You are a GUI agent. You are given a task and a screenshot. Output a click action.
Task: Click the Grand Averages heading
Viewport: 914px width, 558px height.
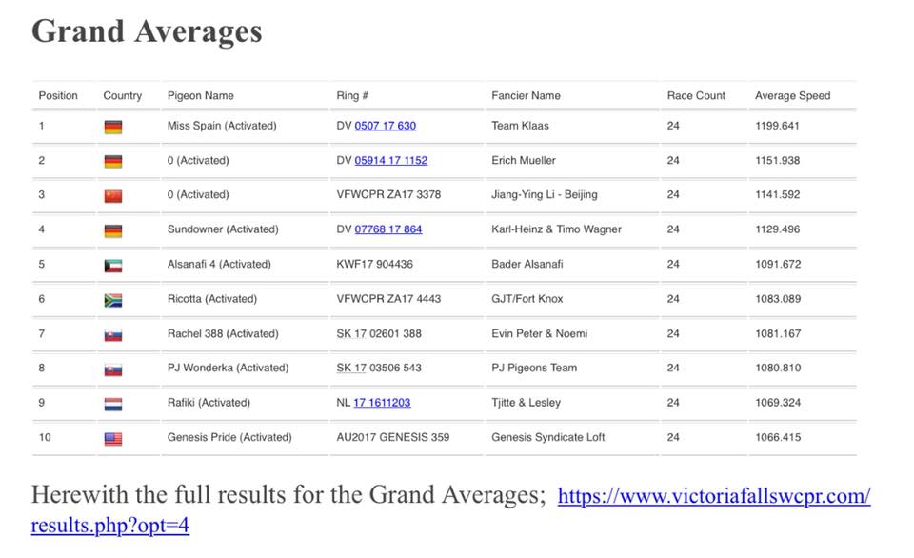tap(147, 30)
